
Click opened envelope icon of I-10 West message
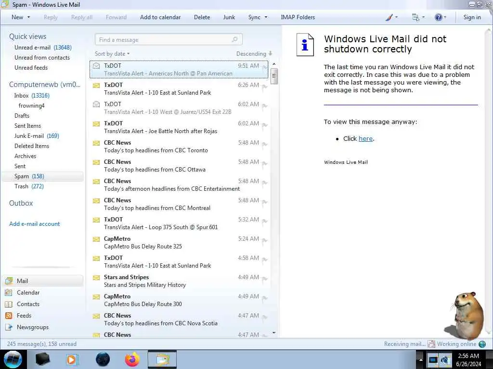[96, 104]
